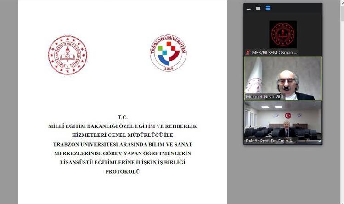Click the 'MİLLİ EĞİTİM BAKANLIĞI ÖZEL EĞİTİM' line
The image size is (344, 204).
(x=123, y=126)
